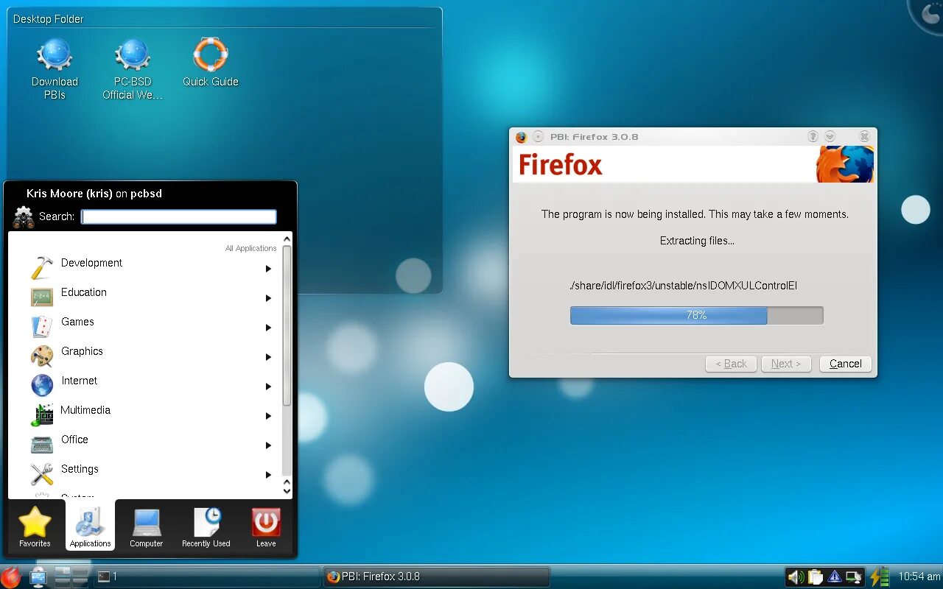Click the warning triangle tray icon
943x589 pixels.
834,577
